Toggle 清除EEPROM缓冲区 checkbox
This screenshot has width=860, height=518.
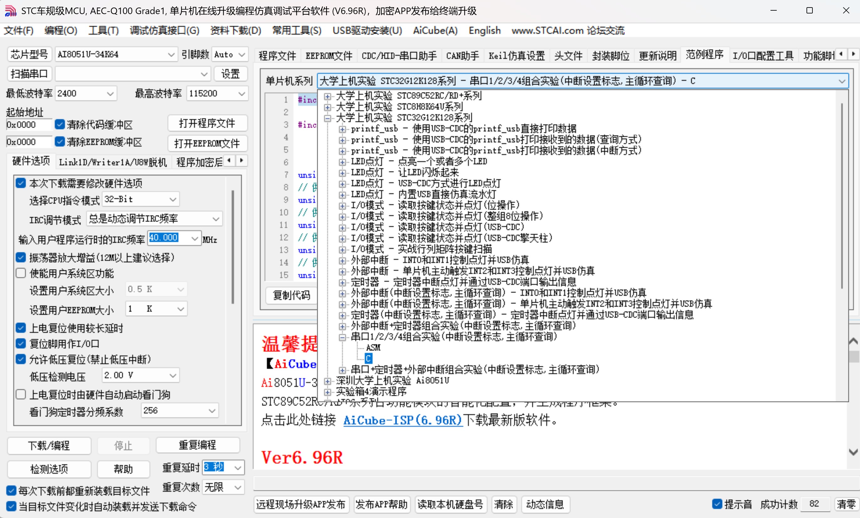click(x=60, y=142)
